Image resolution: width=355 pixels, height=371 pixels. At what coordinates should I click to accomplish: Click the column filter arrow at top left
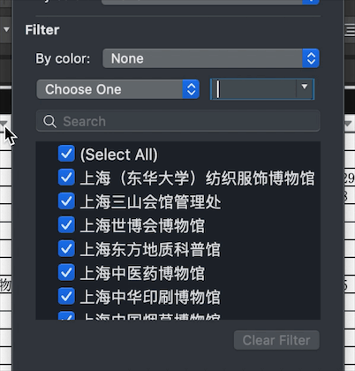tap(6, 29)
